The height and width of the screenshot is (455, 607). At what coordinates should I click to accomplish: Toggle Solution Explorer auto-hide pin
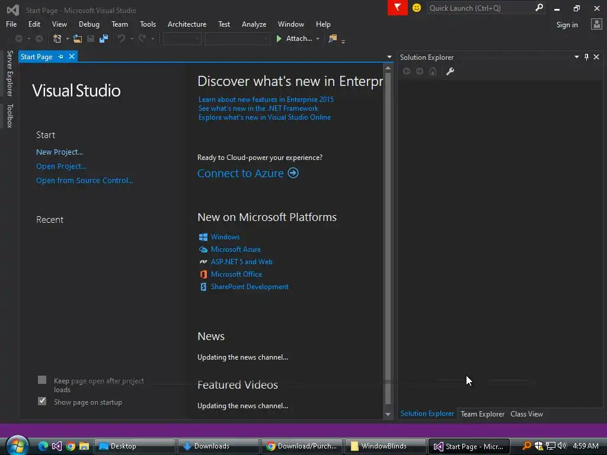point(586,57)
